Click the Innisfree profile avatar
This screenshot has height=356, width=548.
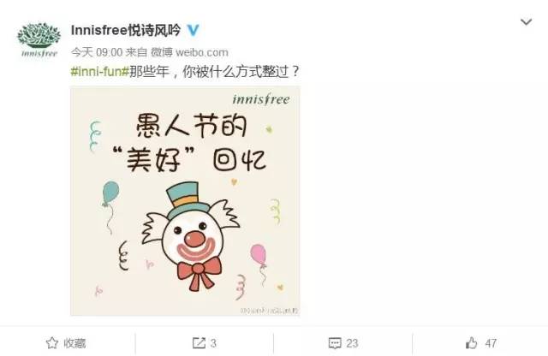(x=39, y=39)
